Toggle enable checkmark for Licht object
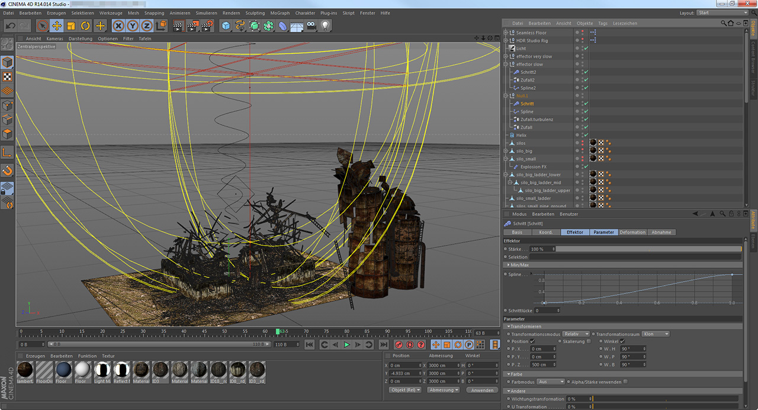Viewport: 758px width, 410px height. (586, 49)
